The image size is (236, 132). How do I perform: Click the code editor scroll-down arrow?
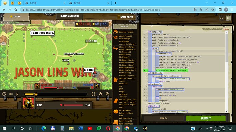click(x=227, y=111)
